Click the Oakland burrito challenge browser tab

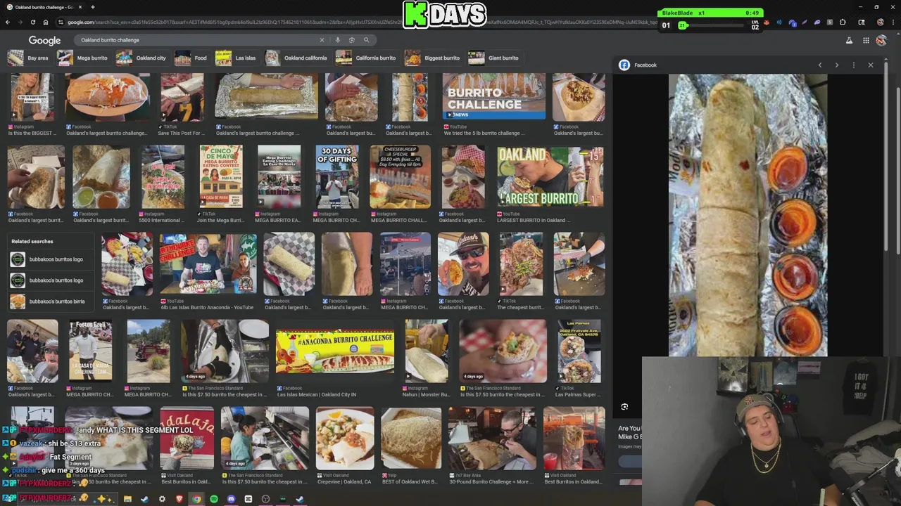[44, 7]
